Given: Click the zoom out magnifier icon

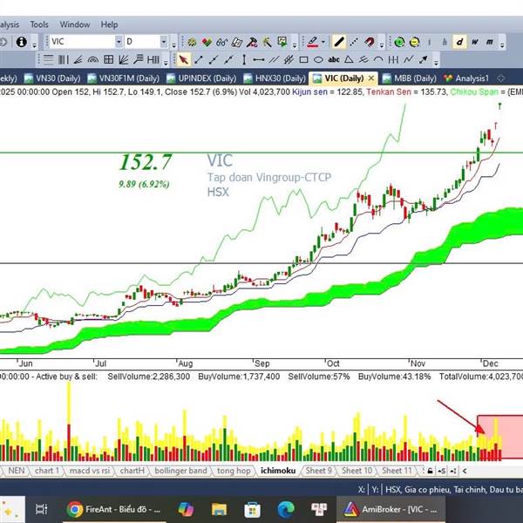Looking at the screenshot, I should [414, 42].
